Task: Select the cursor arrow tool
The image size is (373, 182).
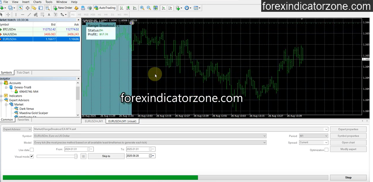Action: tap(2, 14)
